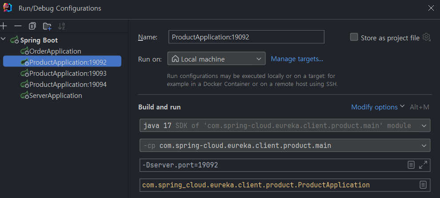Select OrderApplication configuration in the tree

55,51
